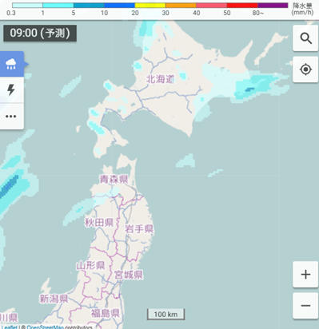The width and height of the screenshot is (319, 329).
Task: Click the 新潟県 prefecture label
Action: pos(54,299)
